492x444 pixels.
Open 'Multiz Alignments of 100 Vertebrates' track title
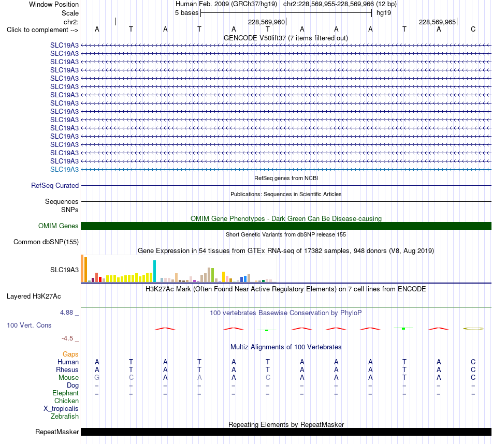click(x=286, y=347)
